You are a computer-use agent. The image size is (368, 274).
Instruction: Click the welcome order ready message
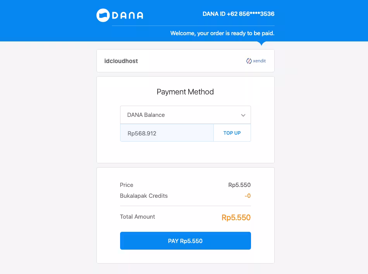pos(222,33)
